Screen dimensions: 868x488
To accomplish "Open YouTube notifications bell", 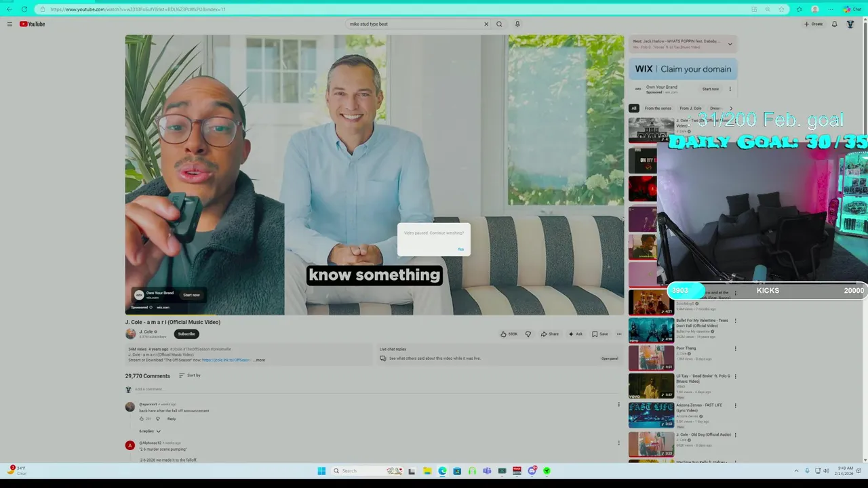I will (x=834, y=24).
